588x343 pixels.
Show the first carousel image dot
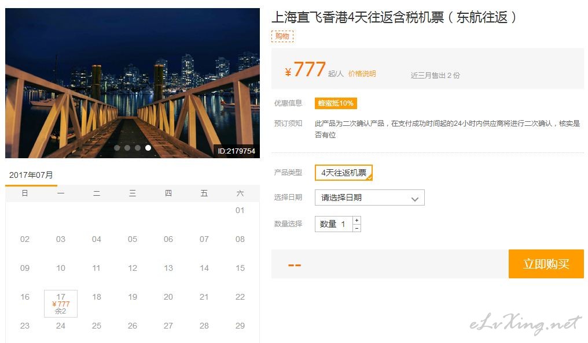pyautogui.click(x=117, y=148)
